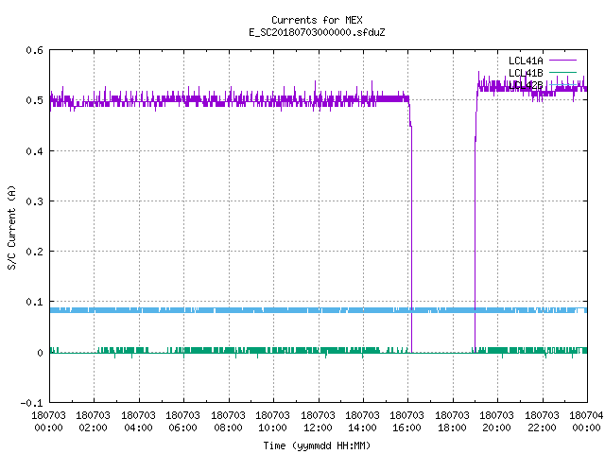
Task: Click the 180703 12:00 time tick label
Action: pos(318,422)
